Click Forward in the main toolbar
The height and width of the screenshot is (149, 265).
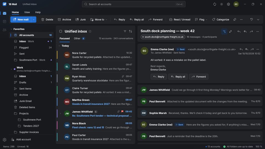pos(155,20)
